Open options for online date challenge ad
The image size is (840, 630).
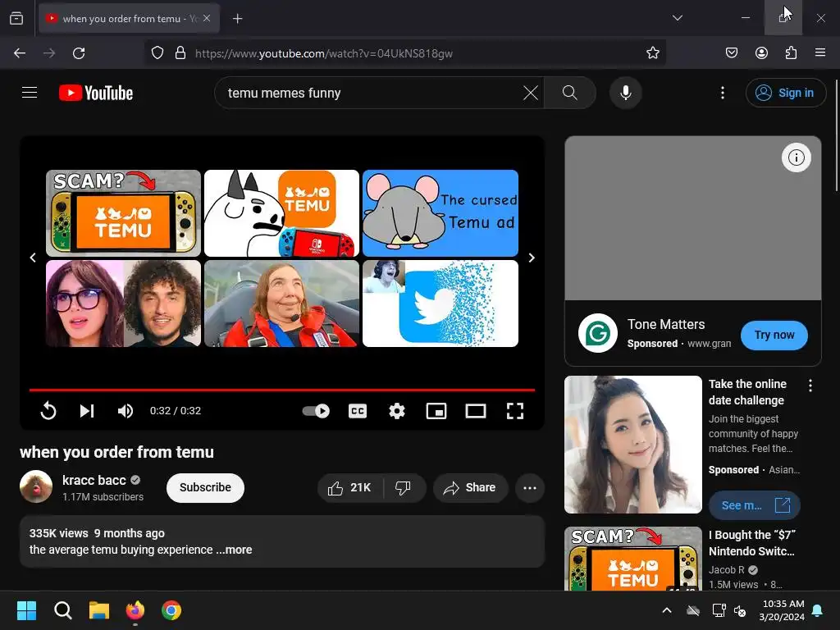[810, 386]
